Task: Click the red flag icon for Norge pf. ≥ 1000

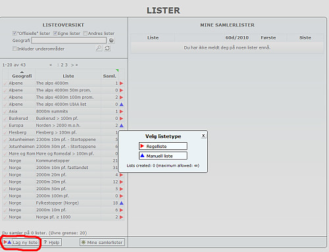Action: point(122,217)
